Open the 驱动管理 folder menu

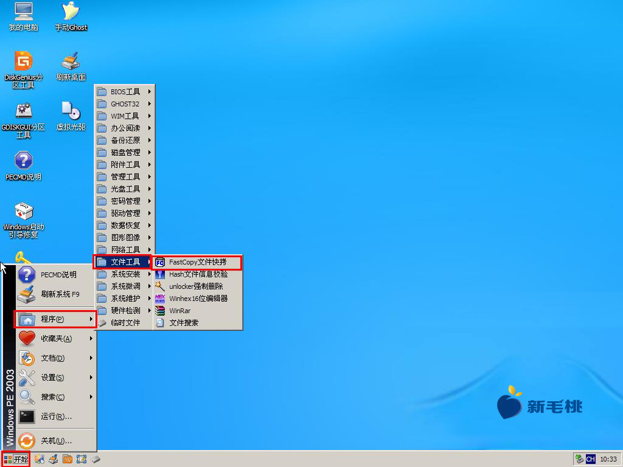pyautogui.click(x=124, y=213)
